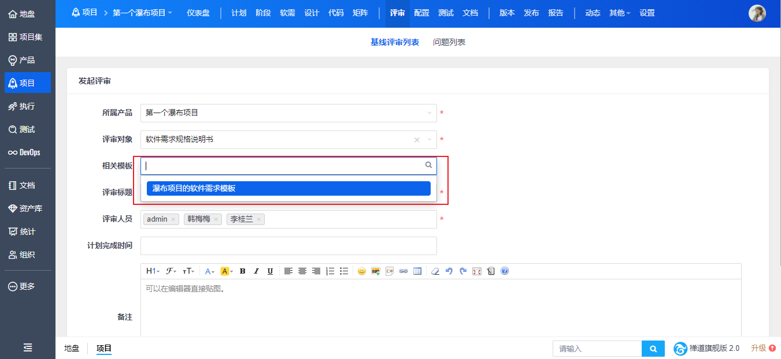
Task: Toggle underline formatting
Action: pyautogui.click(x=270, y=271)
